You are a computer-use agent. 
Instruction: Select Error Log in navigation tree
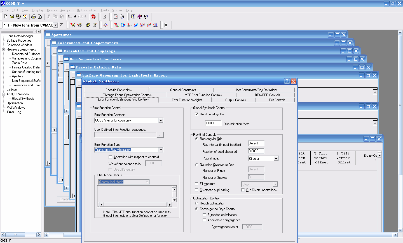[14, 112]
